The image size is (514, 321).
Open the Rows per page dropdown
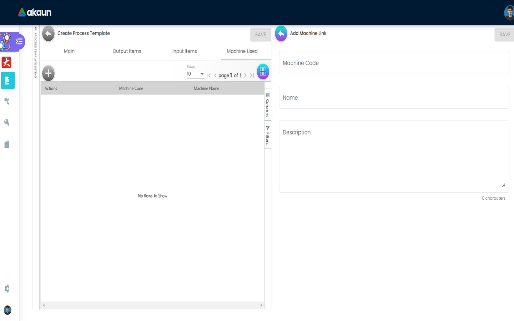195,74
